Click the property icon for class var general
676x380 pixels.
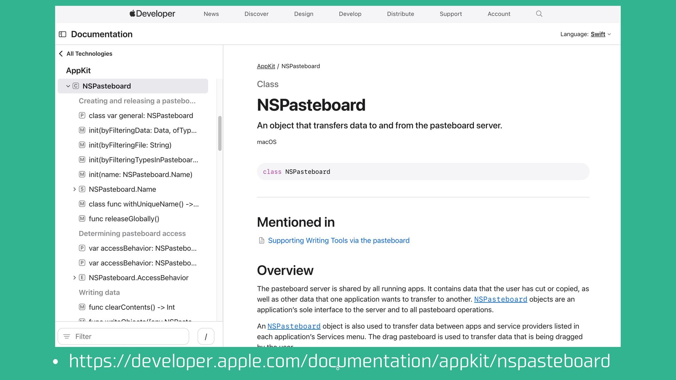click(x=82, y=115)
